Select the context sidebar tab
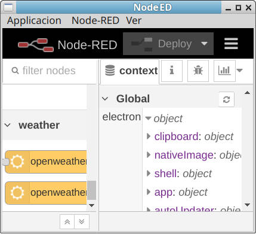 129,71
